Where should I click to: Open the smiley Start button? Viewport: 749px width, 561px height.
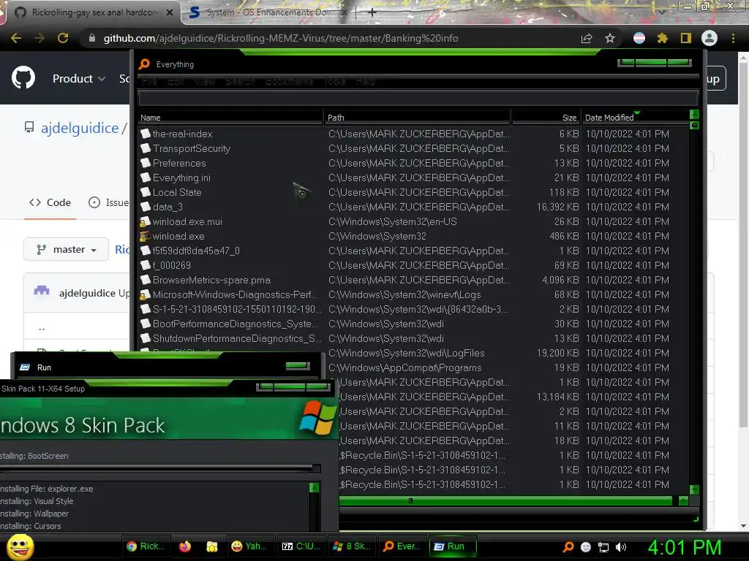[x=20, y=546]
